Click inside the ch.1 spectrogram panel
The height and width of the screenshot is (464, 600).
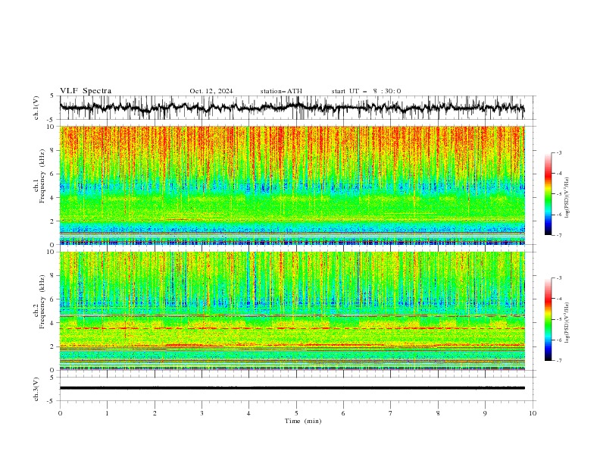(292, 185)
